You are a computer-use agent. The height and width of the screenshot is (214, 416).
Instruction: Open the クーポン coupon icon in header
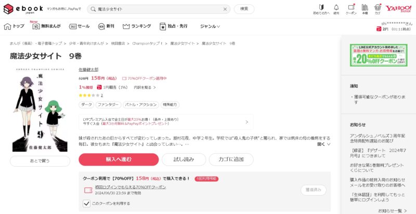(351, 8)
